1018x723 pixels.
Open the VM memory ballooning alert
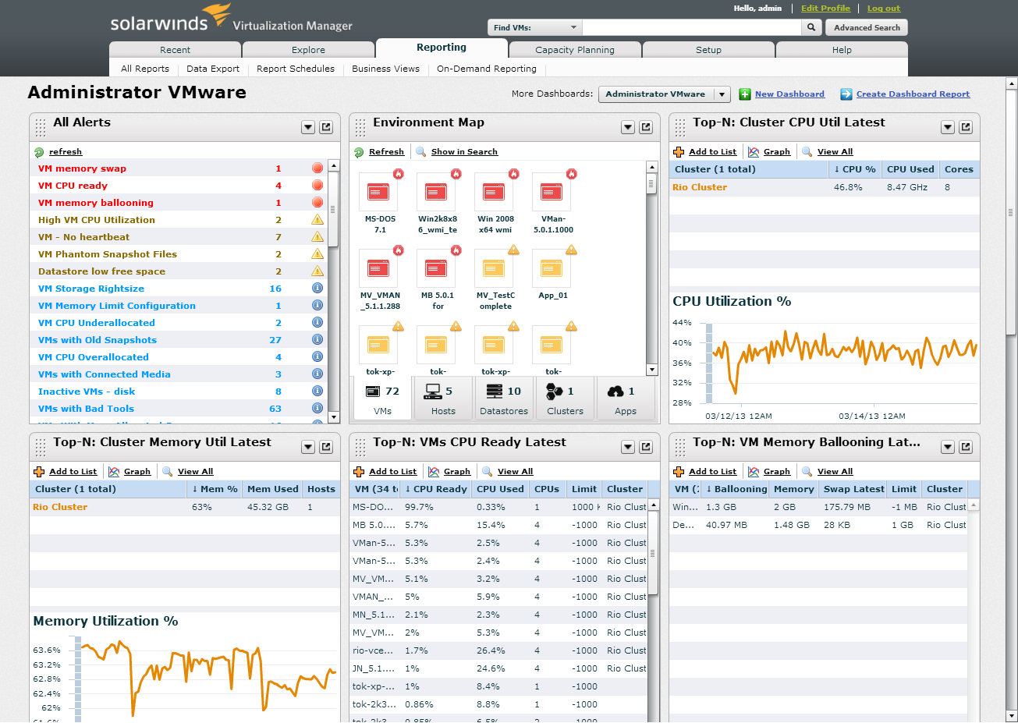[x=96, y=203]
